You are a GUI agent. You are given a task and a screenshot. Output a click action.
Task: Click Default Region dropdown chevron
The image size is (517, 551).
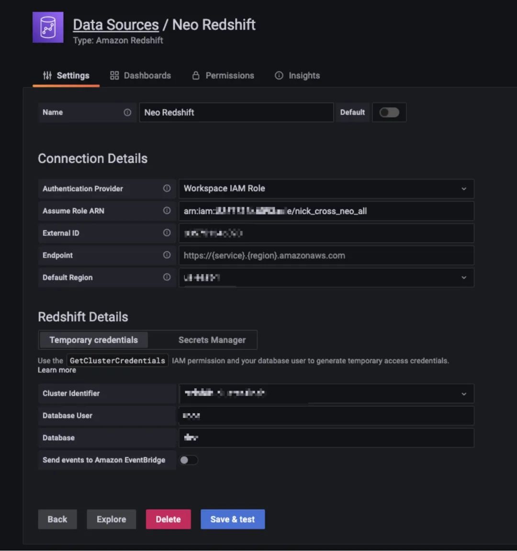tap(464, 278)
